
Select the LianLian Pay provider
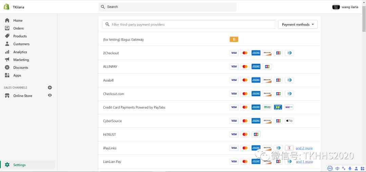(112, 162)
